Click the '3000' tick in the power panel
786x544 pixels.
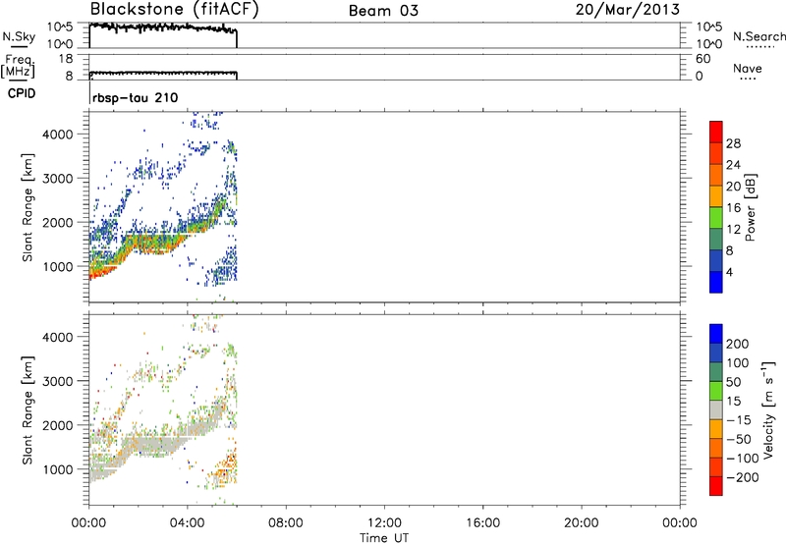click(x=57, y=179)
